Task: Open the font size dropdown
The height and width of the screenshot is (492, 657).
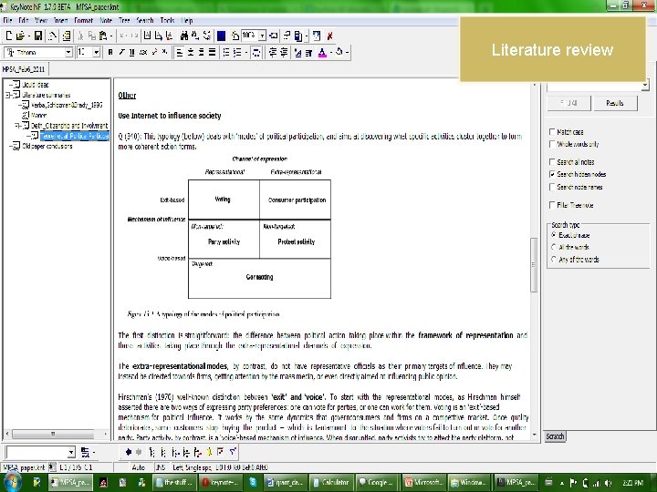Action: tap(97, 52)
